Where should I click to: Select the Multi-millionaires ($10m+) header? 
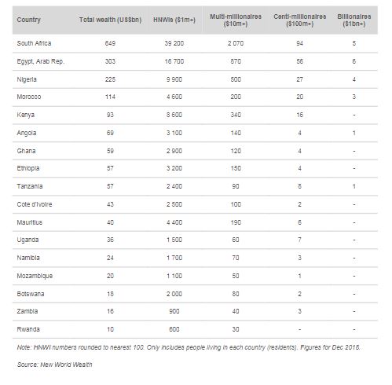click(x=236, y=20)
